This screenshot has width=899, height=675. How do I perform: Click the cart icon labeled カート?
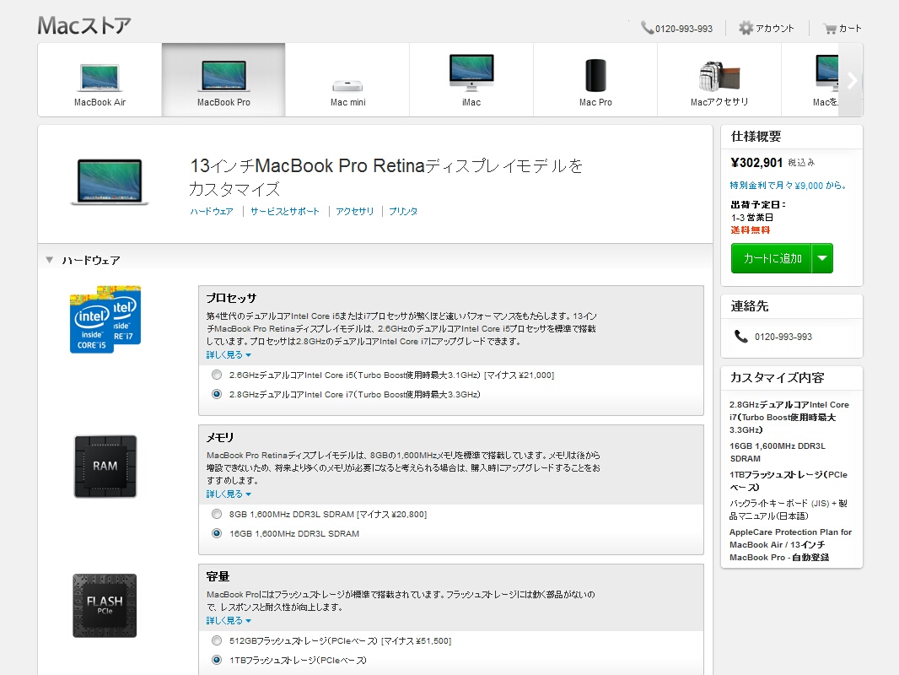click(x=830, y=28)
